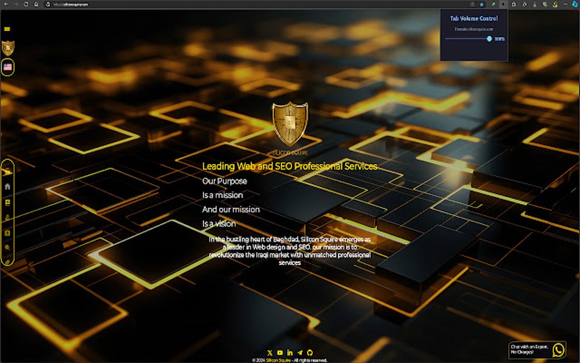Click the Baghdad description paragraph
This screenshot has width=580, height=363.
tap(289, 251)
